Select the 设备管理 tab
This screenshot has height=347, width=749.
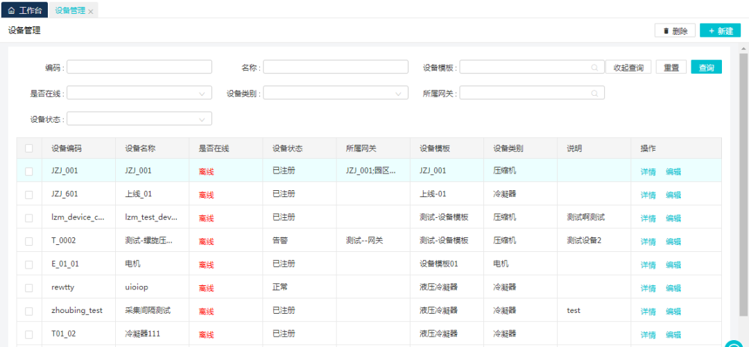click(70, 10)
